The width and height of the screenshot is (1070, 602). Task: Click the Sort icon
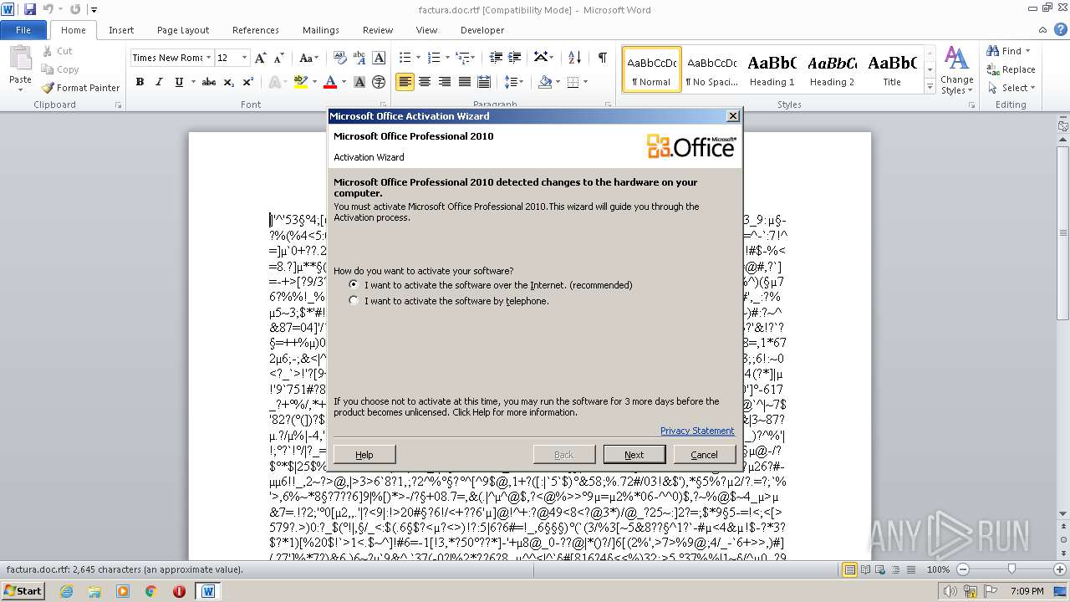[574, 58]
